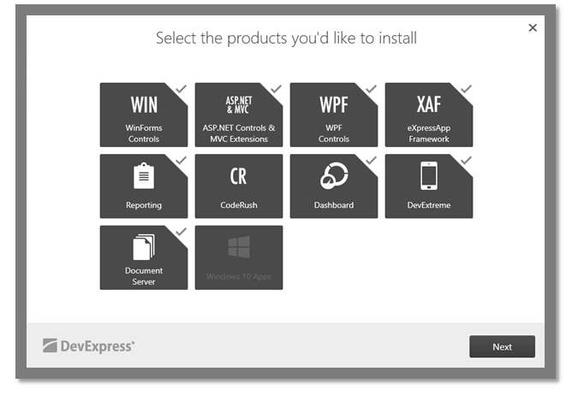Click the 'Windows 10 Apps' label
572x395 pixels.
click(x=239, y=276)
